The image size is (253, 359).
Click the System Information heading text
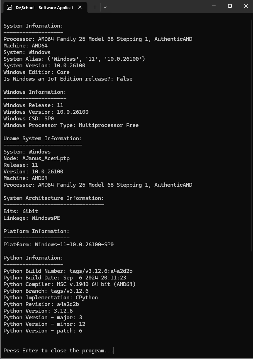click(x=33, y=26)
